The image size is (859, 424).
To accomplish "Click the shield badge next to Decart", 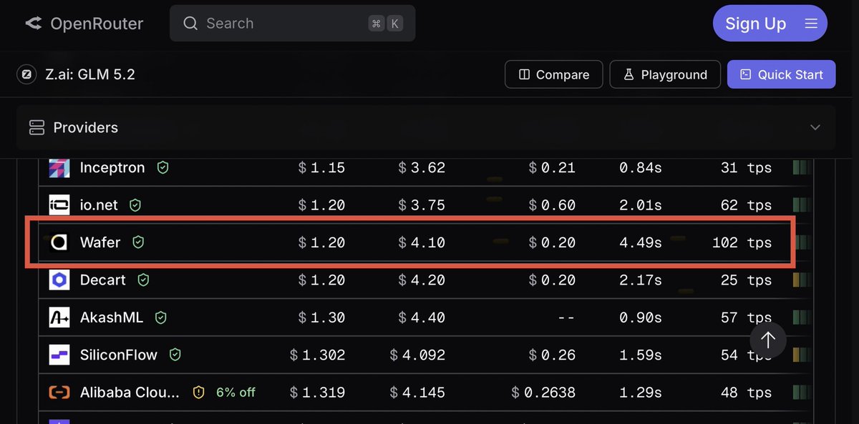I will pos(143,280).
